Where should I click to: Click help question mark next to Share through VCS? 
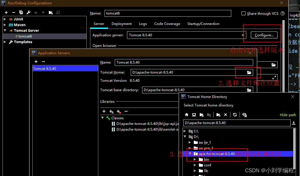click(283, 13)
